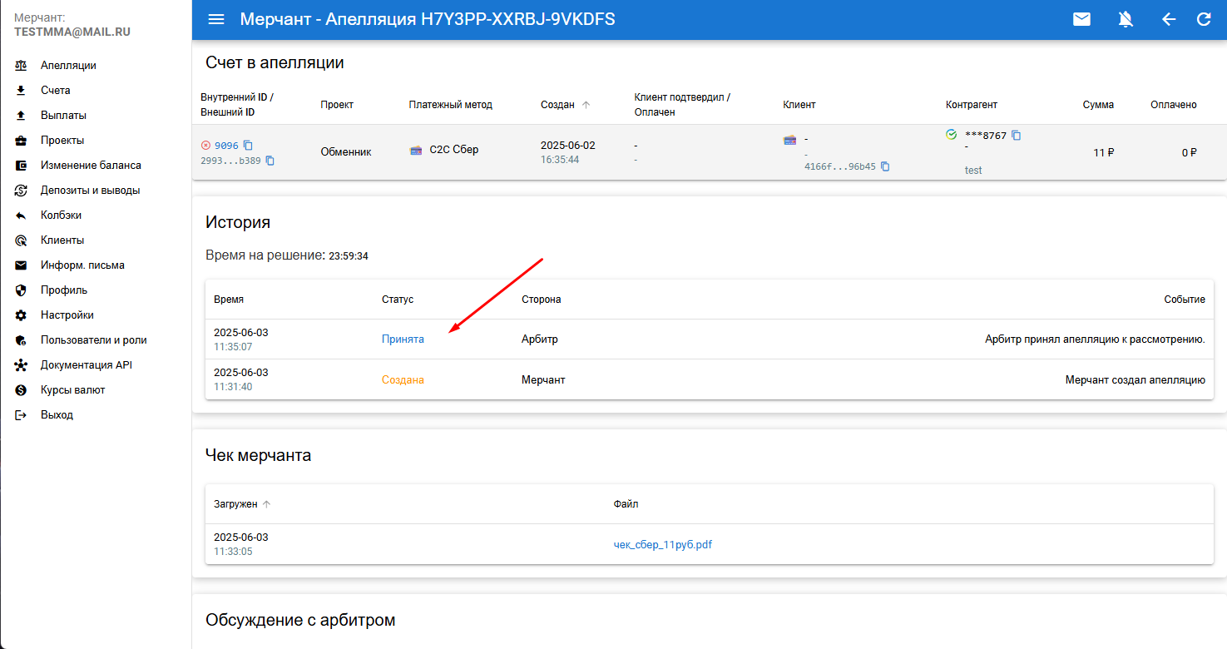This screenshot has height=649, width=1227.
Task: Copy internal ID 9096 with copy icon
Action: [248, 145]
